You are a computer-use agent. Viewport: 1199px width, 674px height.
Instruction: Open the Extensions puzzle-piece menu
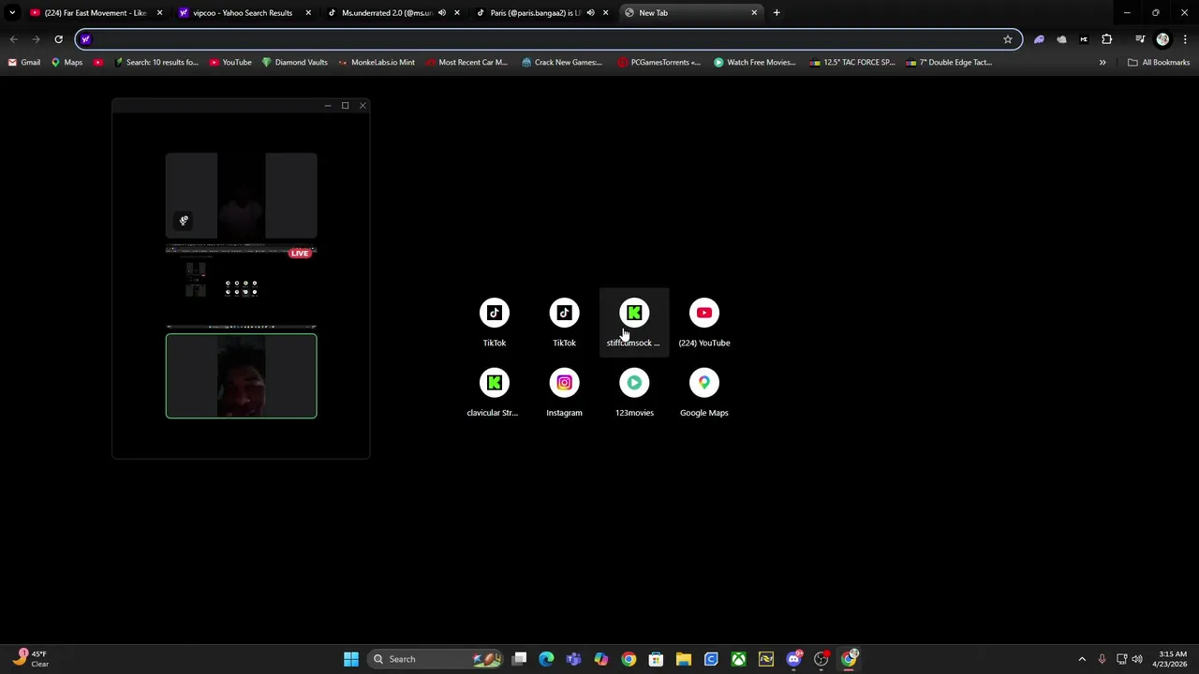(x=1107, y=39)
